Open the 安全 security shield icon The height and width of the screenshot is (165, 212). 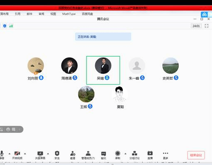57,153
